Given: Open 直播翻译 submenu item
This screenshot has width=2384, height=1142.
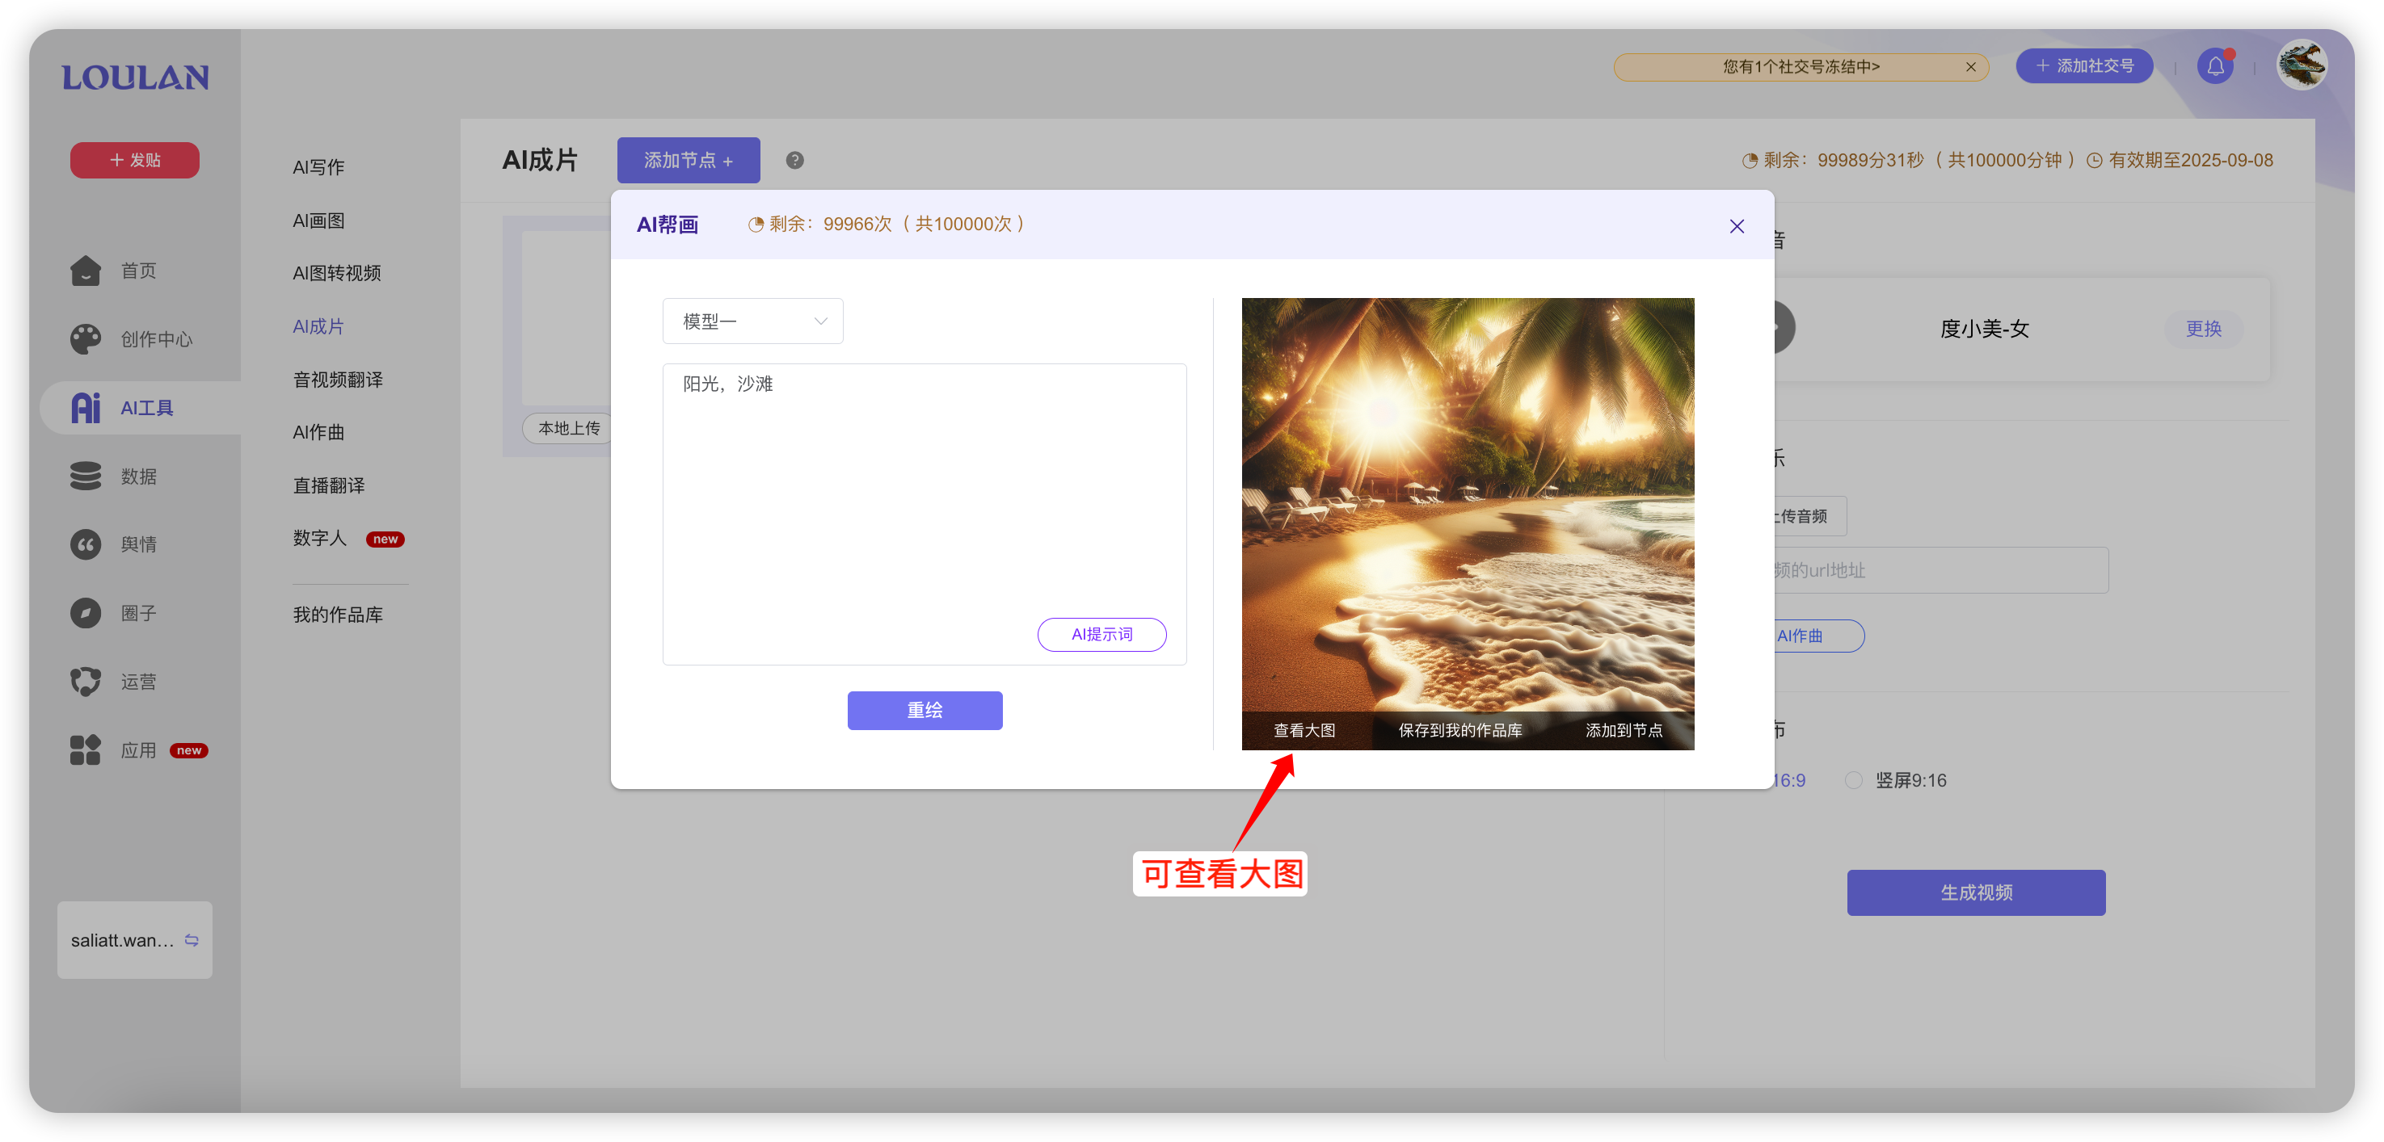Looking at the screenshot, I should pyautogui.click(x=329, y=485).
